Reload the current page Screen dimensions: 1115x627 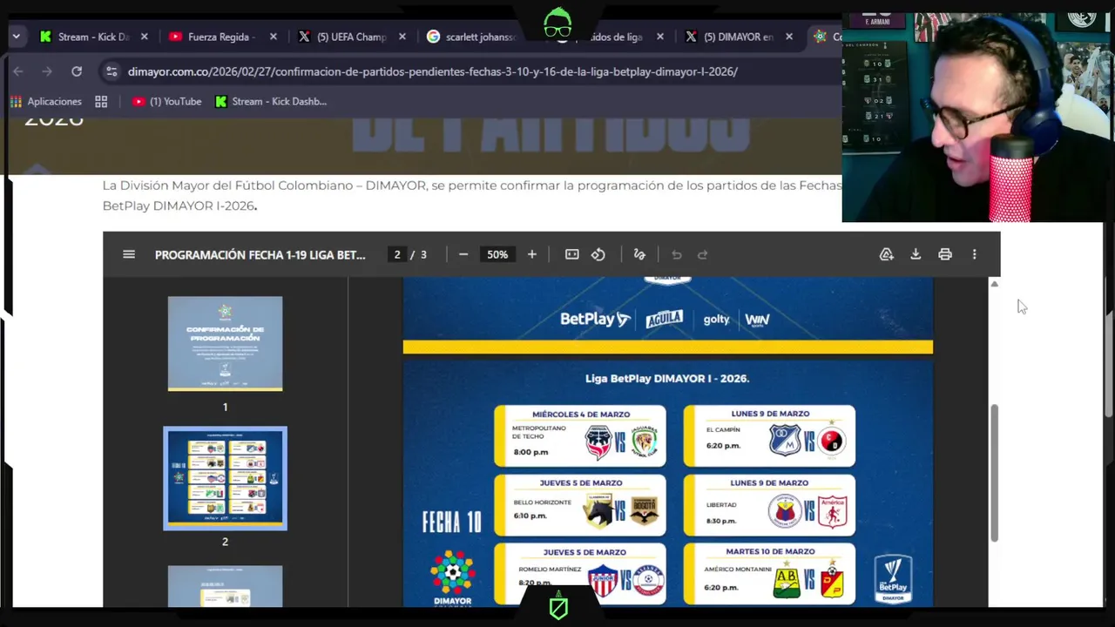(x=77, y=71)
